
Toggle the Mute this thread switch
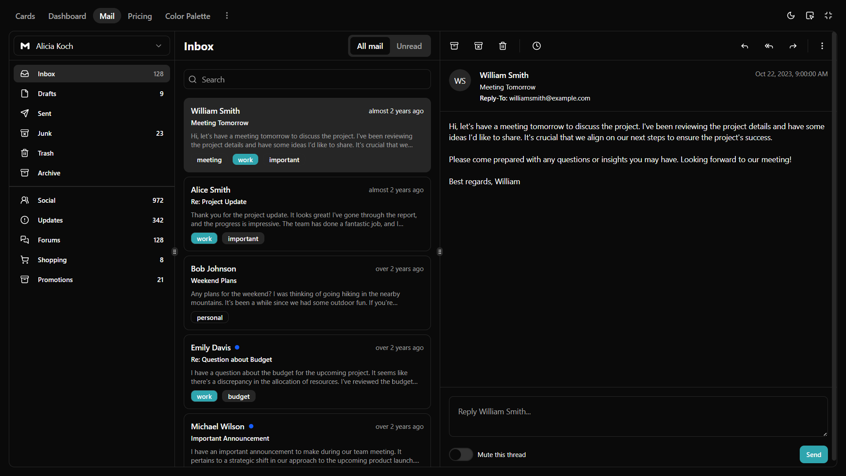coord(461,454)
